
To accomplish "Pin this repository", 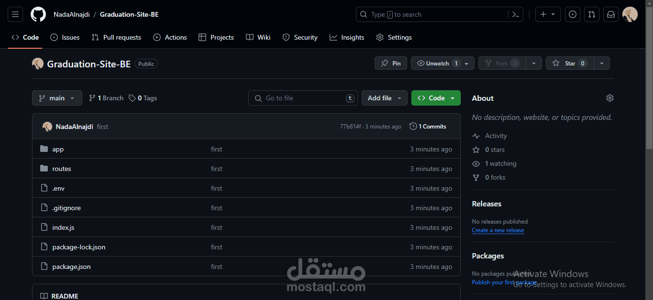I will 391,63.
